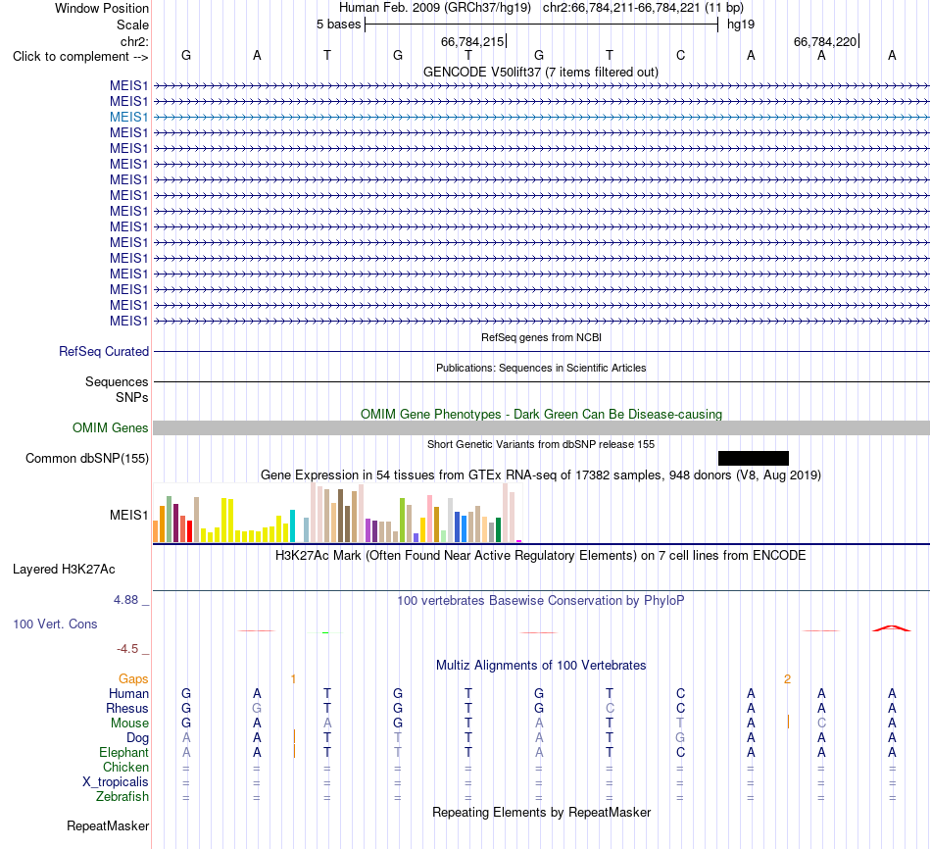Click the 66,784,215 coordinate marker
The height and width of the screenshot is (849, 931).
coord(472,41)
